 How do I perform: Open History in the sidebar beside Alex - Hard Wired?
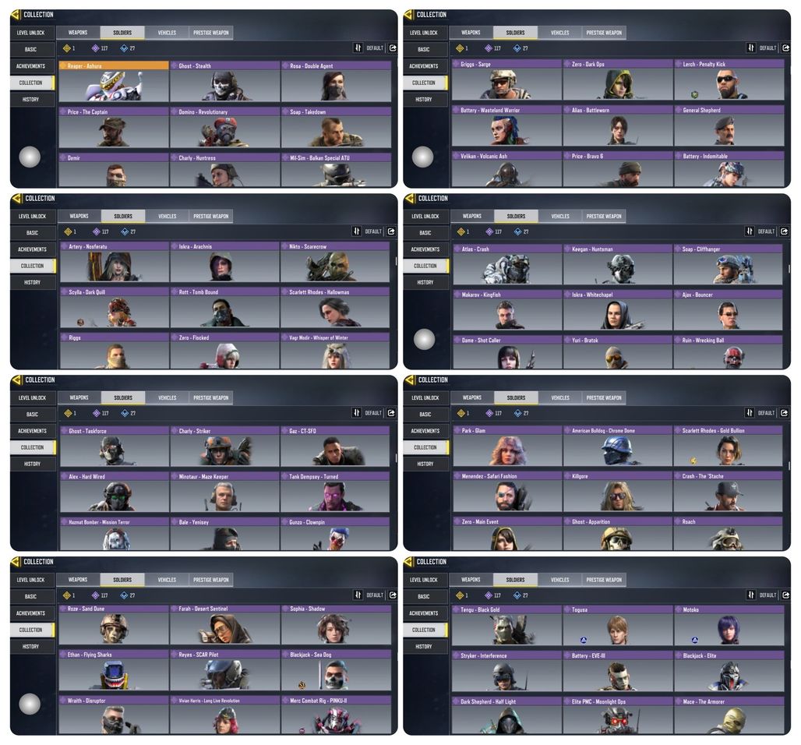32,464
